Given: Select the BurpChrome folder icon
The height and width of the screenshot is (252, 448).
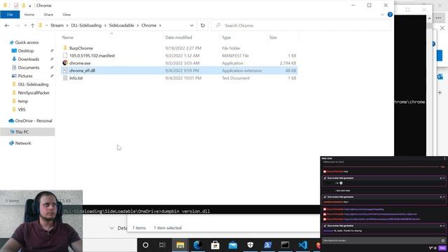Looking at the screenshot, I should click(x=65, y=48).
